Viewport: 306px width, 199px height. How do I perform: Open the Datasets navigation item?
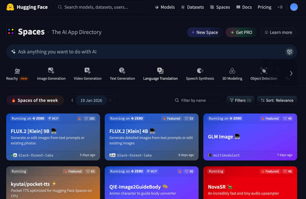pyautogui.click(x=192, y=7)
